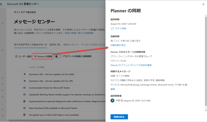
Task: Switch to アーカイブされたメッセージ tab
Action: point(93,45)
